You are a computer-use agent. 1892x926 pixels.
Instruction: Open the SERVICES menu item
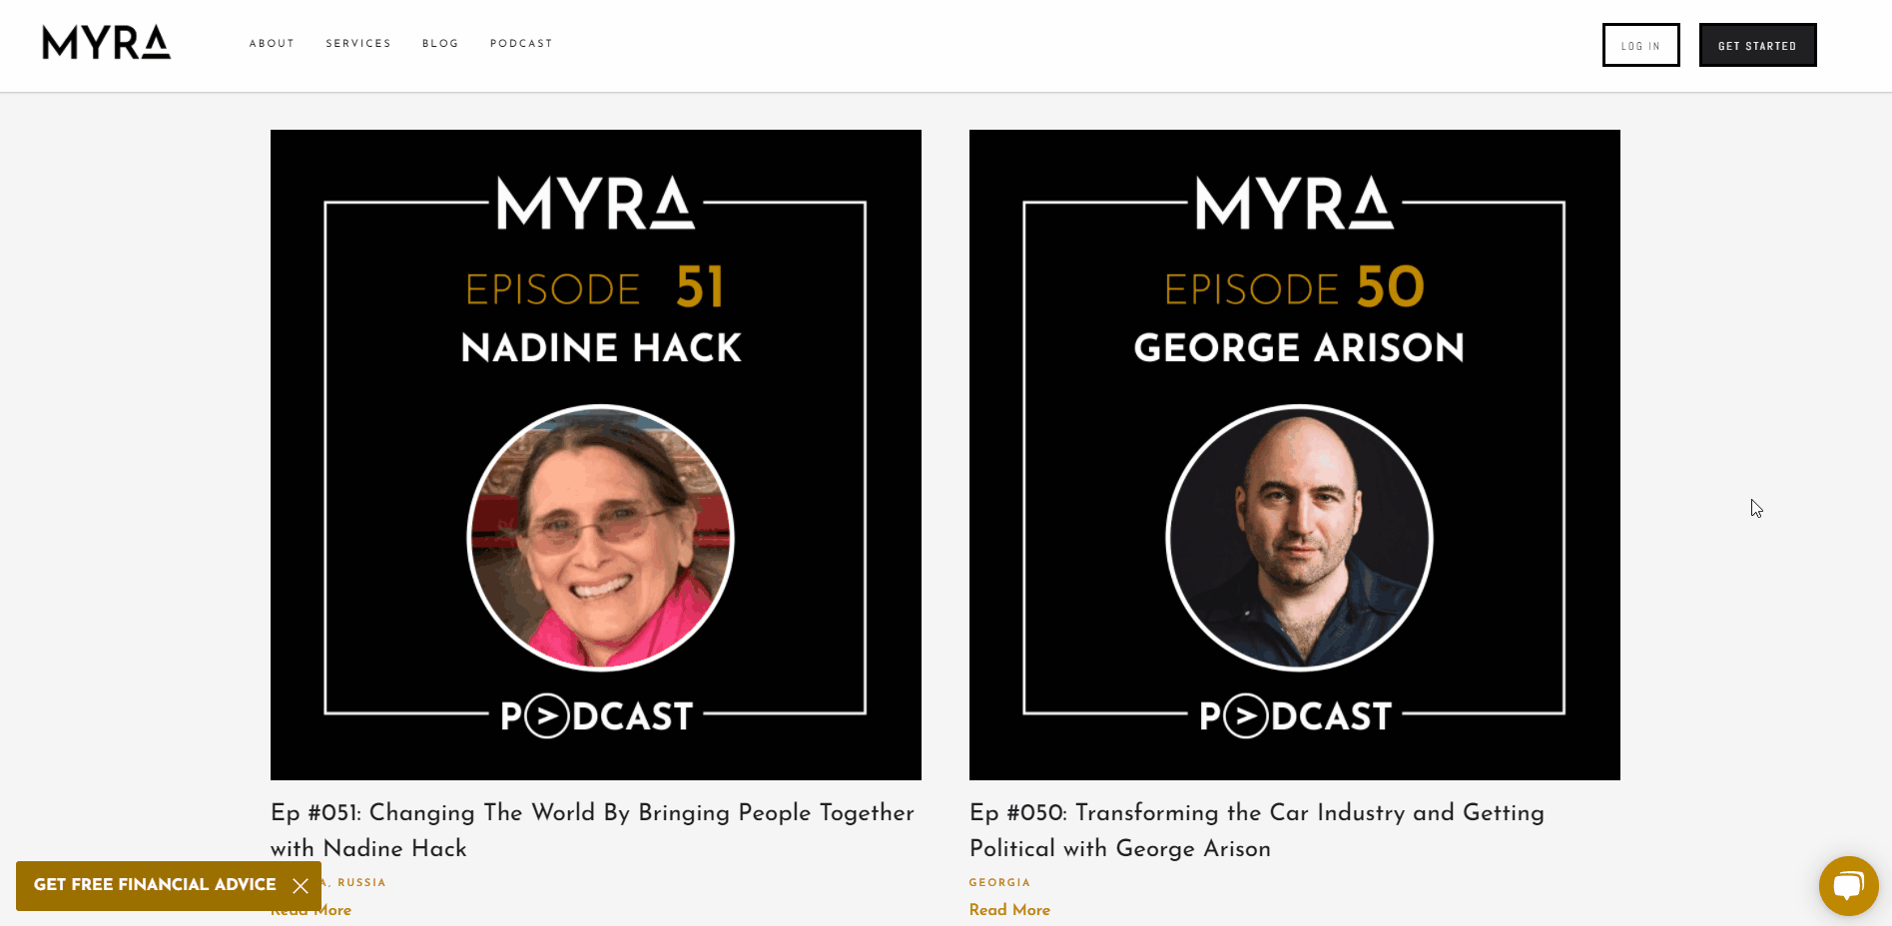[x=357, y=44]
